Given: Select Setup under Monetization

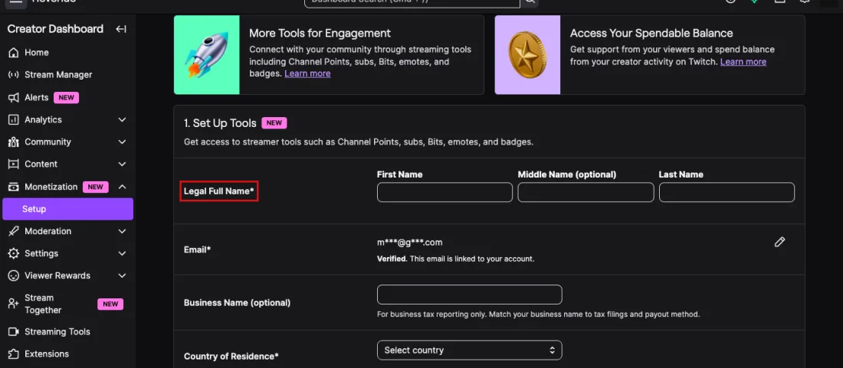Looking at the screenshot, I should [x=67, y=209].
